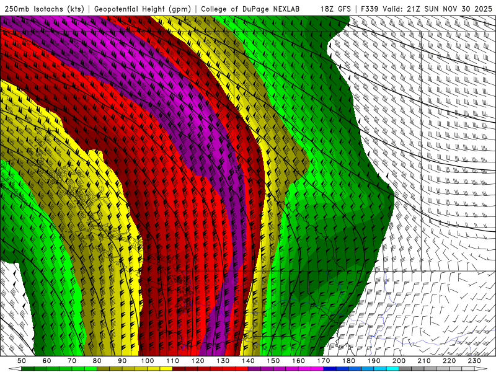This screenshot has height=372, width=496.
Task: Click the 60 knot label on the color scale
Action: click(x=46, y=361)
